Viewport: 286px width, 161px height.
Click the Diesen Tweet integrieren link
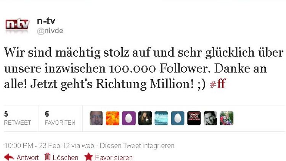click(x=137, y=146)
